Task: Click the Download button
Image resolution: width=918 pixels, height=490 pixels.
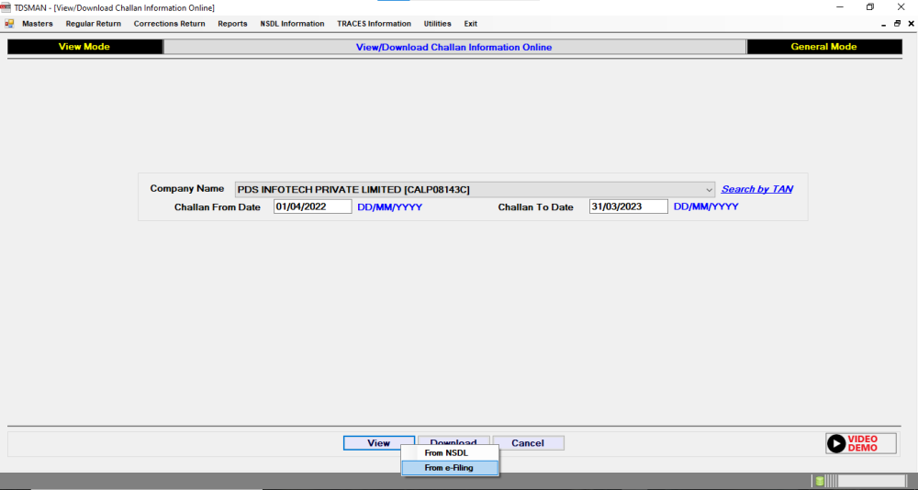Action: coord(453,440)
